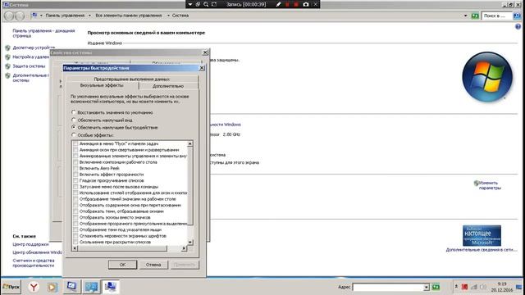Viewport: 525px width, 295px height.
Task: Open Центр поддержки link
Action: pos(30,244)
